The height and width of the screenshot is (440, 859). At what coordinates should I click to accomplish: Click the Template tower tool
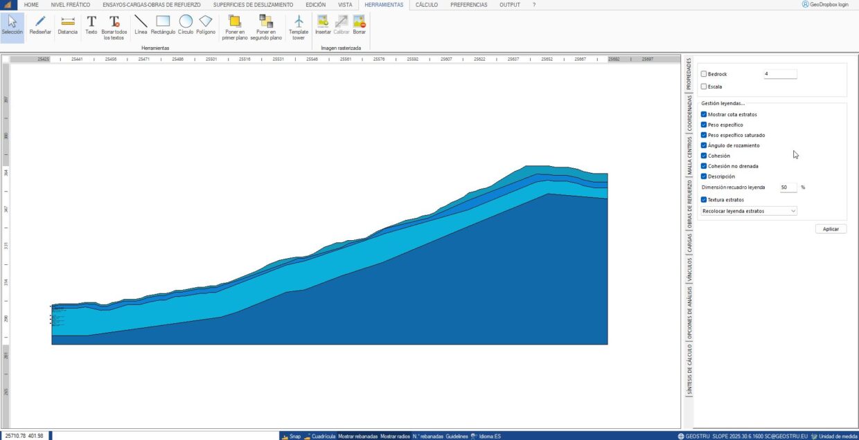[x=298, y=28]
